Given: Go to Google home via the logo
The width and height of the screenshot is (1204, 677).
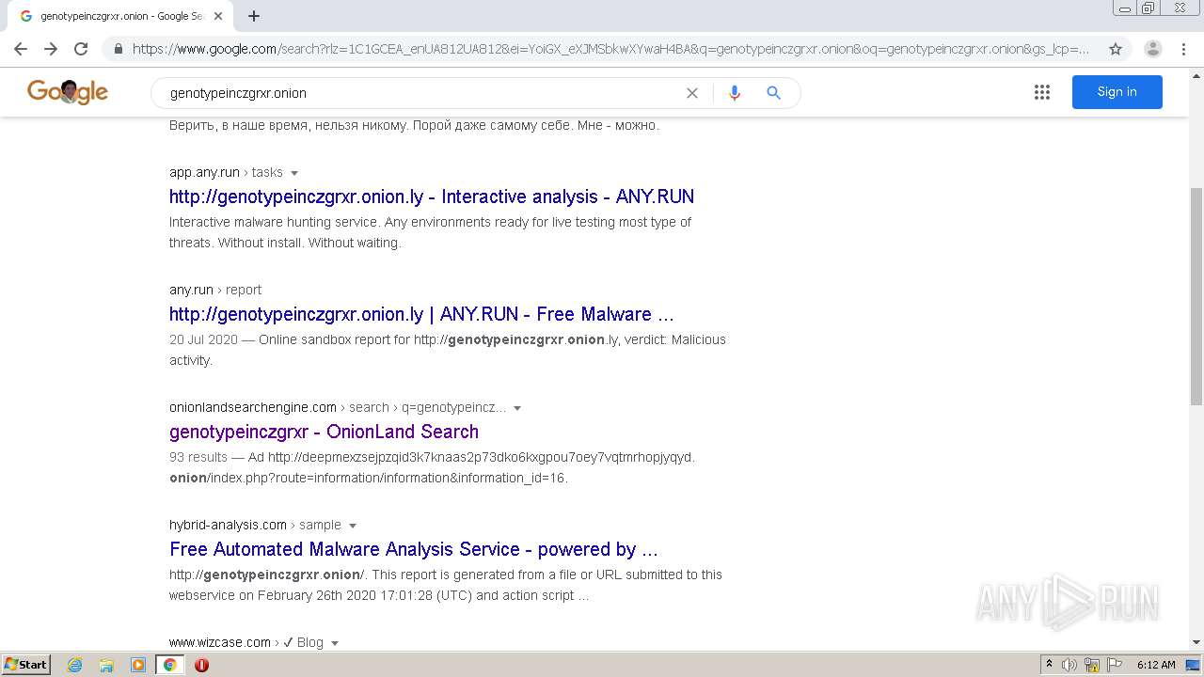Looking at the screenshot, I should click(x=68, y=92).
